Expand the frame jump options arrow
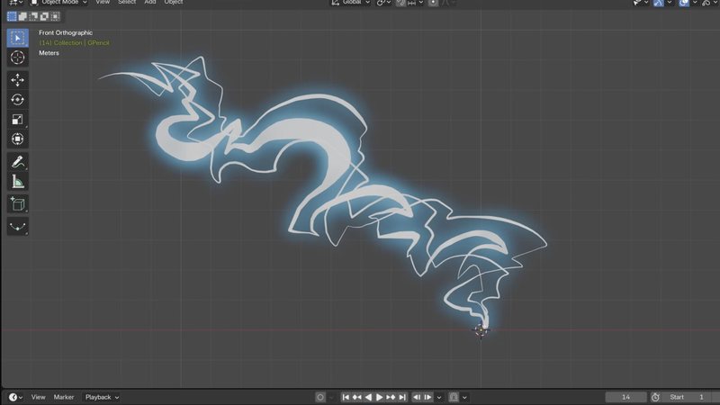The width and height of the screenshot is (720, 405). tap(439, 397)
